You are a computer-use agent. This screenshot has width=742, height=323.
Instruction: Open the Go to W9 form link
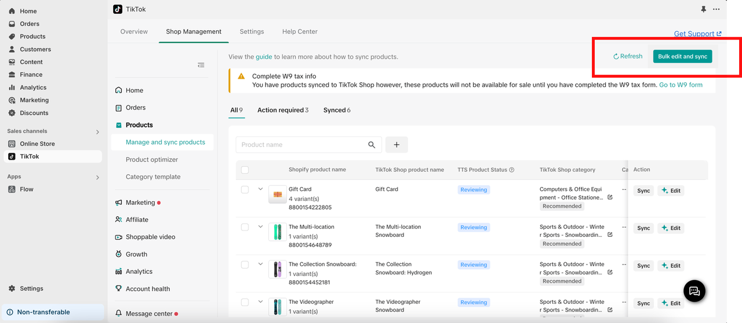pos(681,85)
